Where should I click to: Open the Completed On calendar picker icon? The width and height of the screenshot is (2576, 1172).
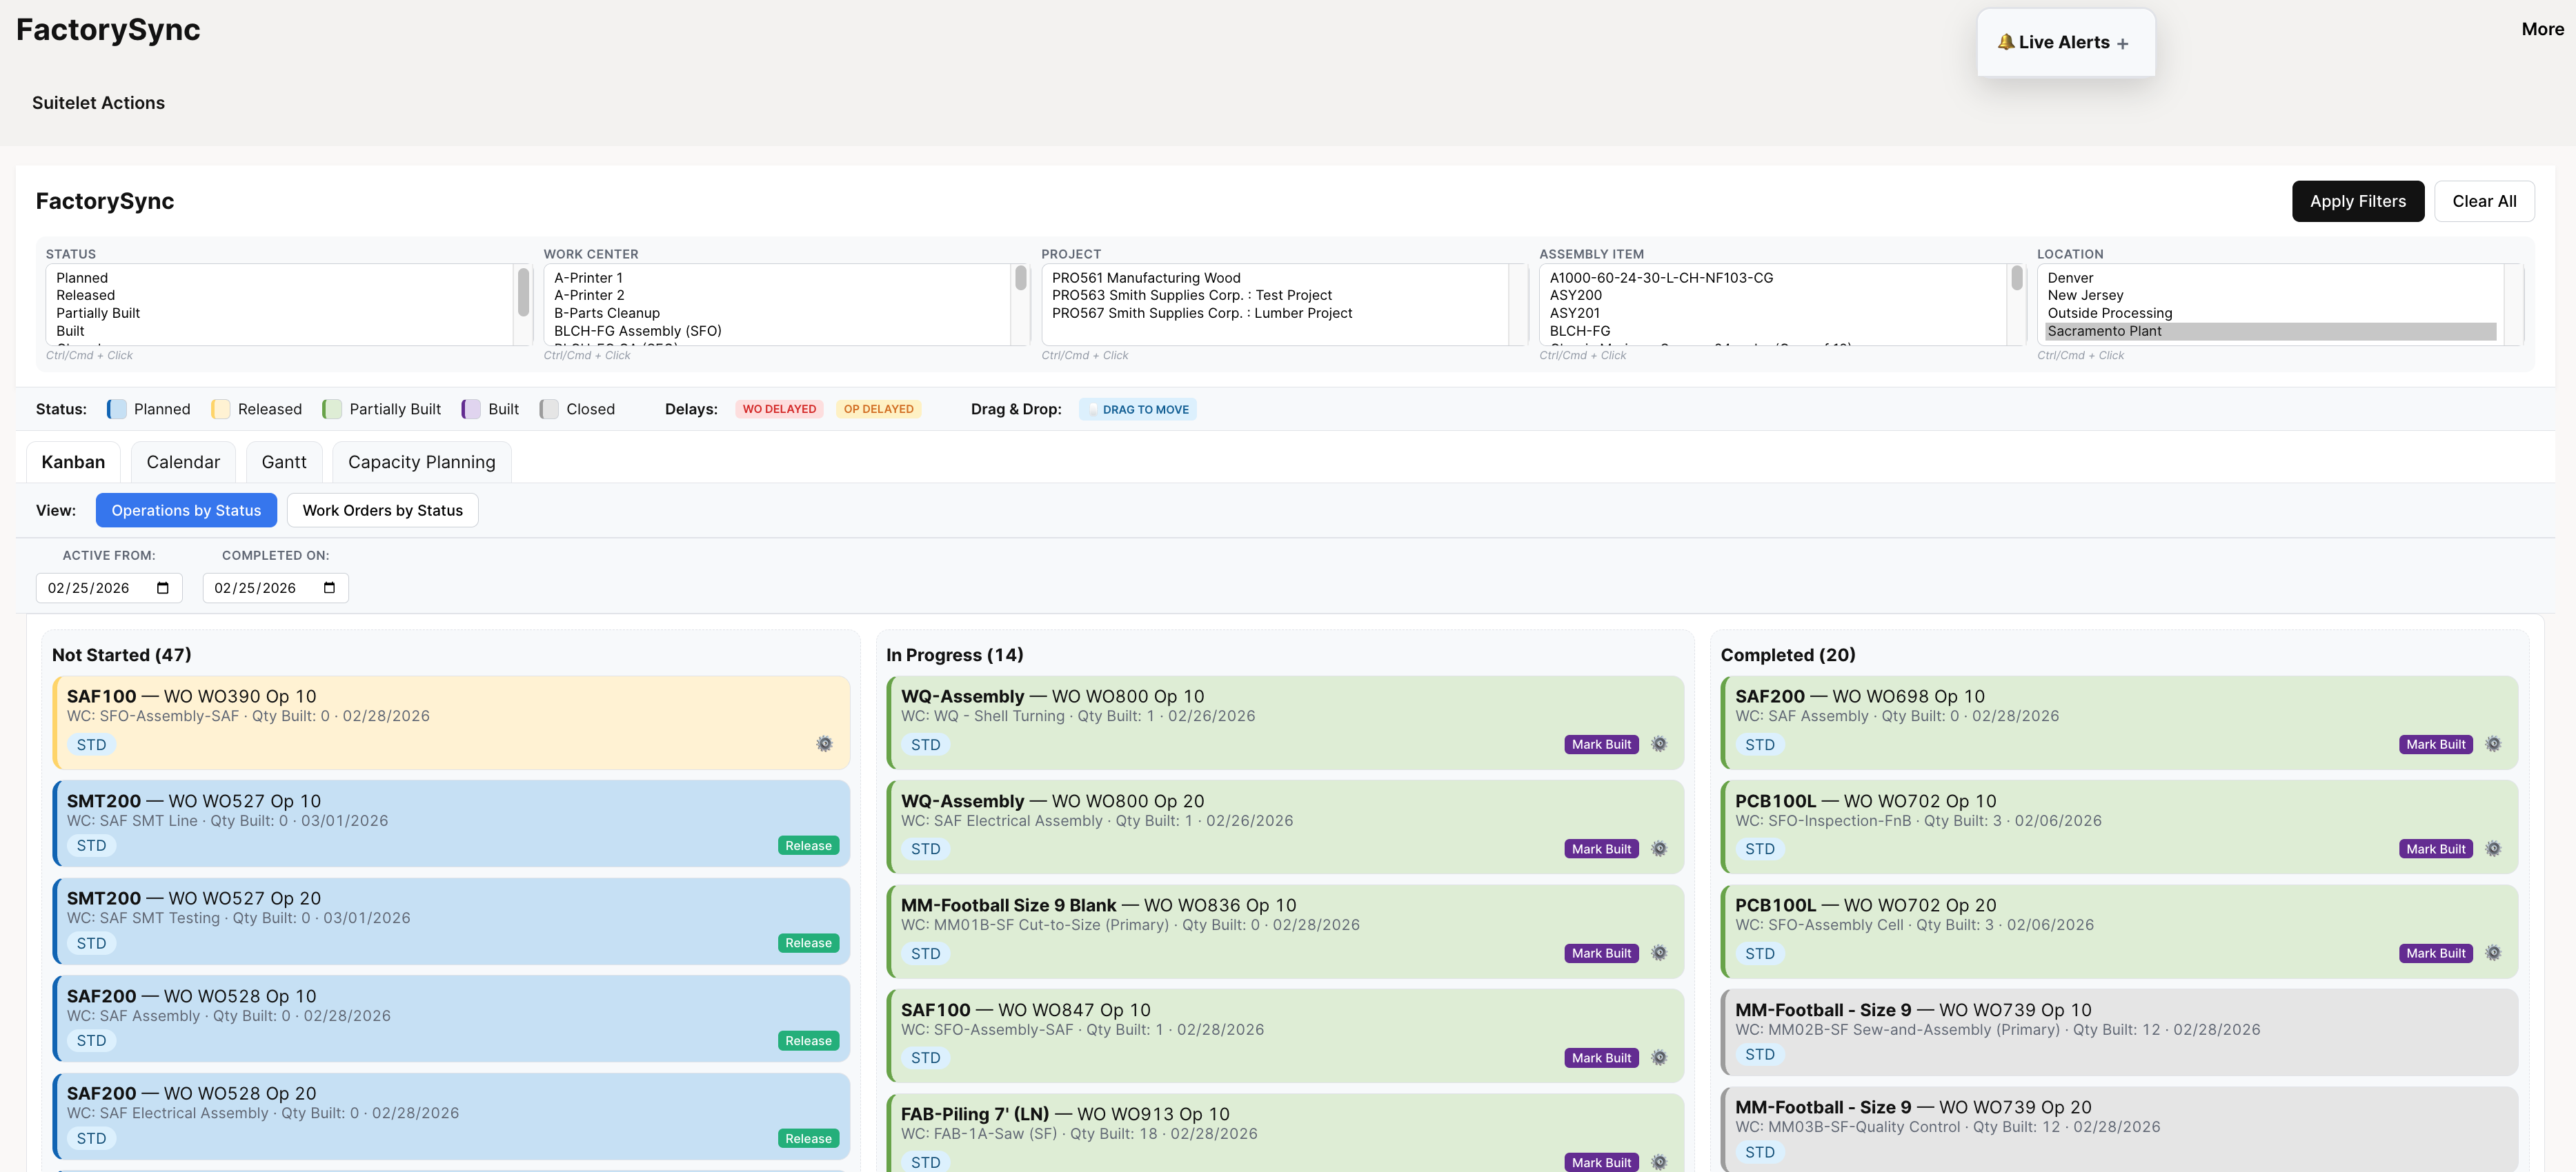pyautogui.click(x=329, y=587)
